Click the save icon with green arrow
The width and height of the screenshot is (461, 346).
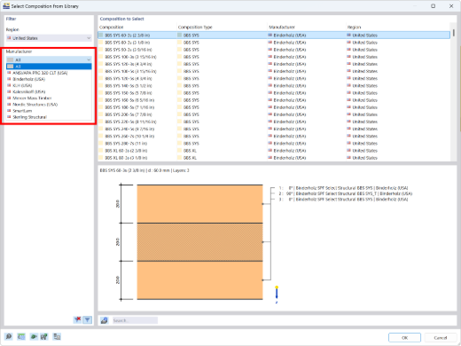(43, 336)
